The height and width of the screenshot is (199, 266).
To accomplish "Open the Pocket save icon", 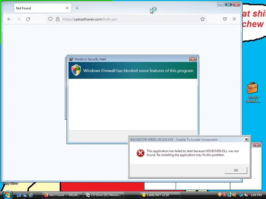I will pos(225,19).
